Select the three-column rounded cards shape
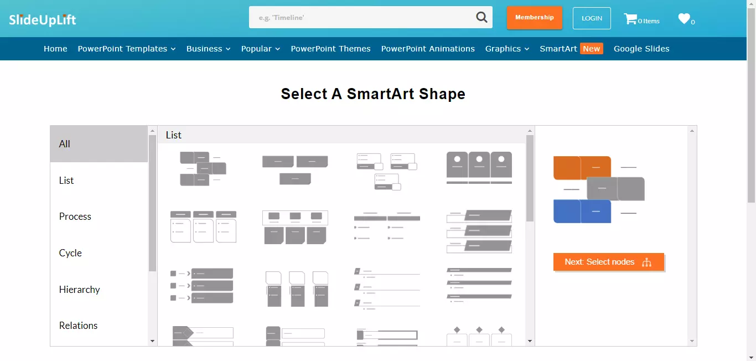756x361 pixels. 203,226
